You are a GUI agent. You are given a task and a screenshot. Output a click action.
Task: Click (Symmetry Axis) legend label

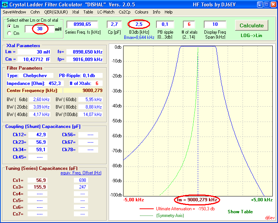coord(170,216)
